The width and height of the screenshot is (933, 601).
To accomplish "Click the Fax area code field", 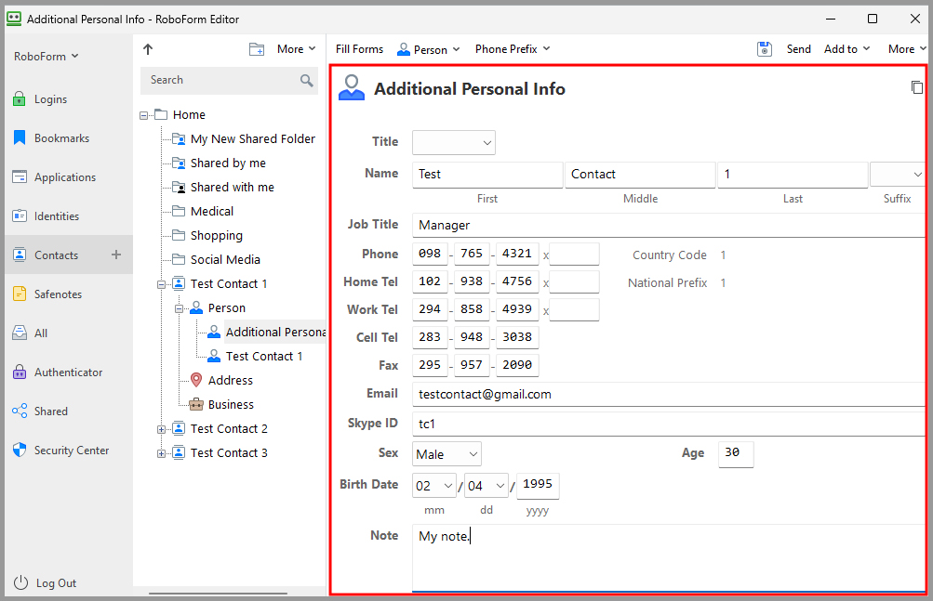I will tap(430, 365).
